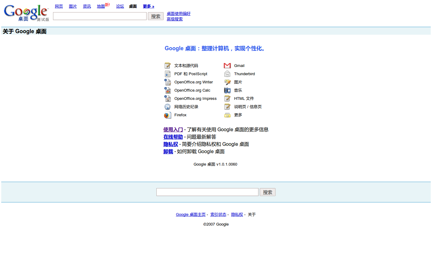Click the Gmail label text
This screenshot has height=256, width=432.
click(239, 66)
